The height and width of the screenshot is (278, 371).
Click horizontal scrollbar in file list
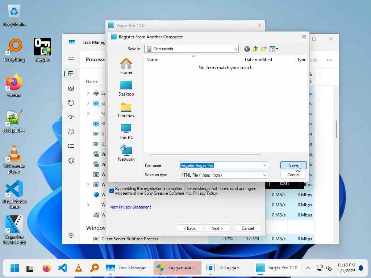pyautogui.click(x=205, y=155)
